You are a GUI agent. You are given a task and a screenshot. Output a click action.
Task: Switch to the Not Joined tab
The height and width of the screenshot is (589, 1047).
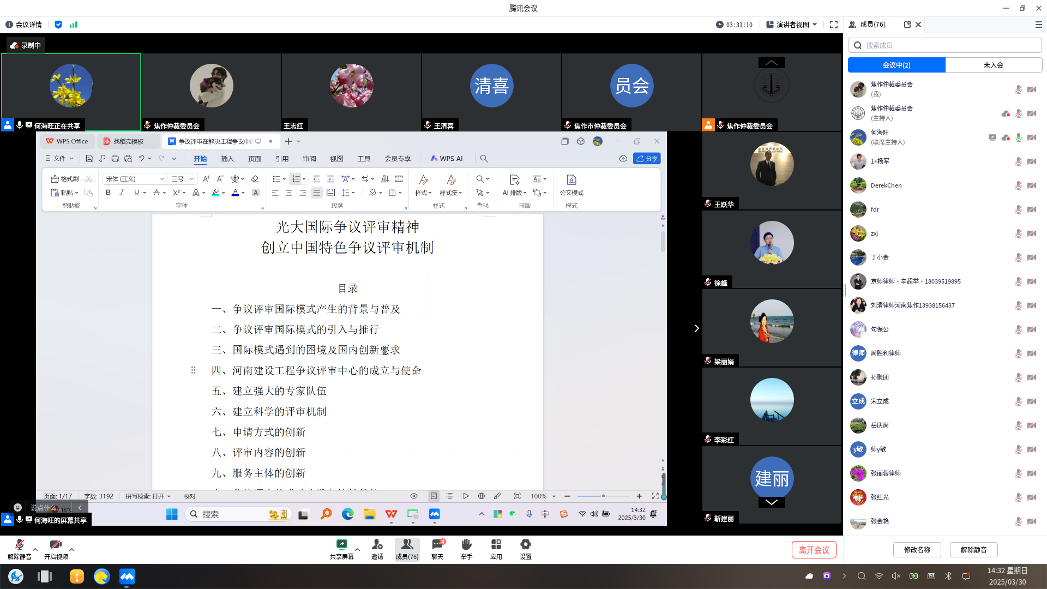[993, 65]
